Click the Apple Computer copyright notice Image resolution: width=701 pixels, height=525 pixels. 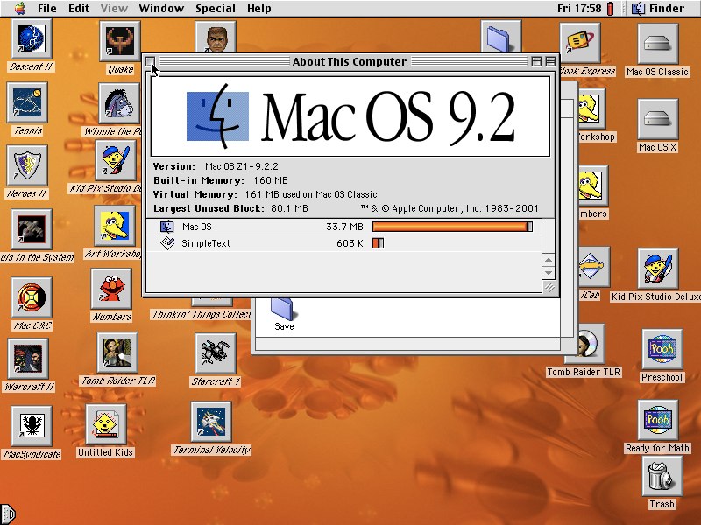pyautogui.click(x=450, y=208)
